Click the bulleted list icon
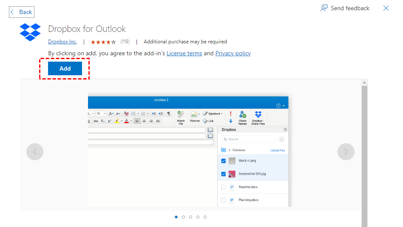Image resolution: width=403 pixels, height=227 pixels. (x=133, y=113)
